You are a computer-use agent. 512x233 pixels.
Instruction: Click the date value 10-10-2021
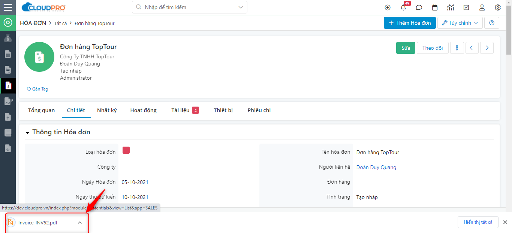[135, 197]
